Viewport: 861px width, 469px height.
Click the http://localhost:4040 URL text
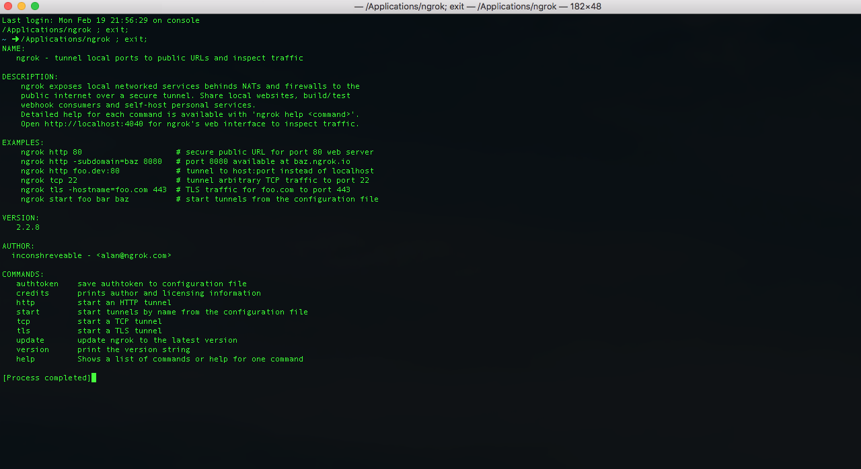click(x=94, y=124)
